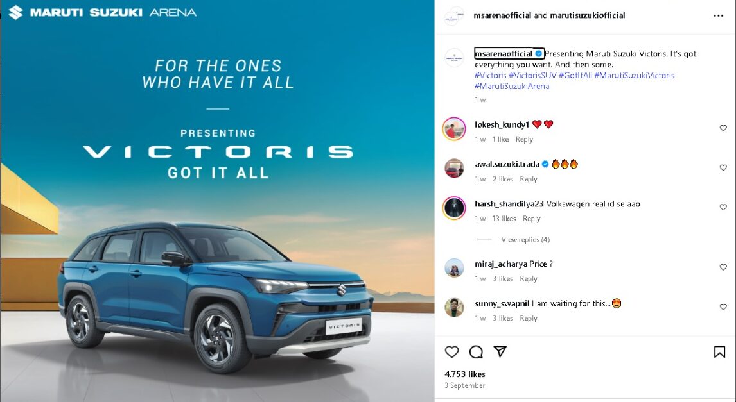Open #VictorisSUV hashtag link
Viewport: 736px width, 402px height.
click(533, 76)
